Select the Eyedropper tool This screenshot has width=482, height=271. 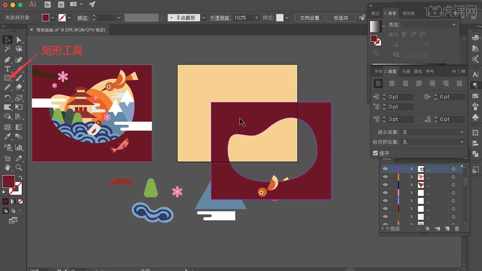7,137
